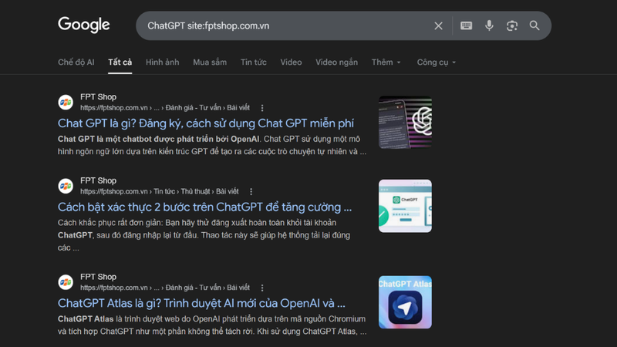617x347 pixels.
Task: Click FPT Shop favicon of Chat GPT là gì result
Action: click(x=66, y=103)
